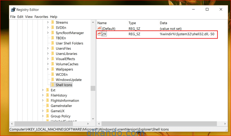Expand the SyncRootManager key
This screenshot has height=136, width=231.
[48, 33]
